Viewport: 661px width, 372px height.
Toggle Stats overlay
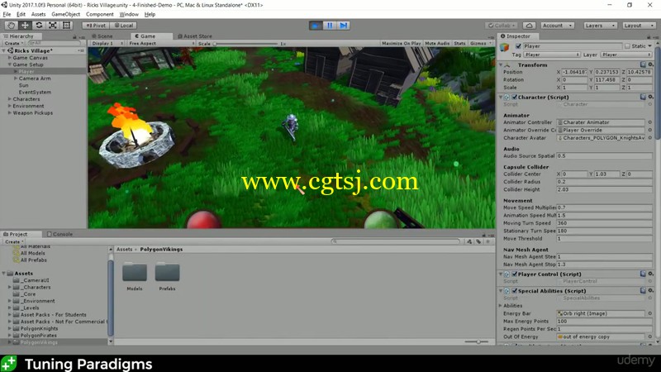click(x=459, y=44)
